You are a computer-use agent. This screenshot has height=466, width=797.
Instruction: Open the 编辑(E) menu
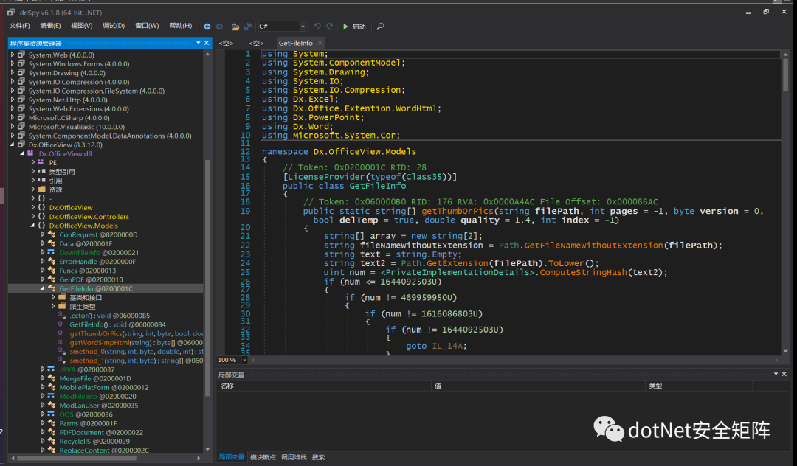point(50,26)
